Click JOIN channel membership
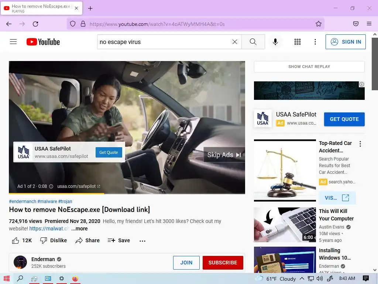The width and height of the screenshot is (378, 284). pyautogui.click(x=186, y=263)
